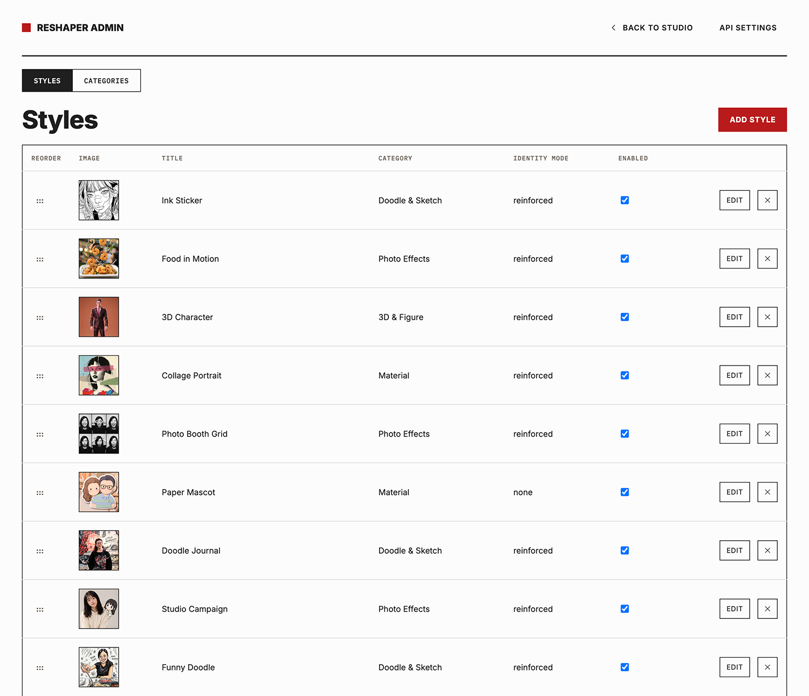Go back to studio link
This screenshot has height=696, width=809.
coord(652,27)
